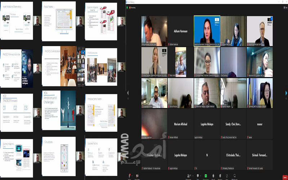
Task: Open the Facts Papers slide thumbnail
Action: (59, 21)
